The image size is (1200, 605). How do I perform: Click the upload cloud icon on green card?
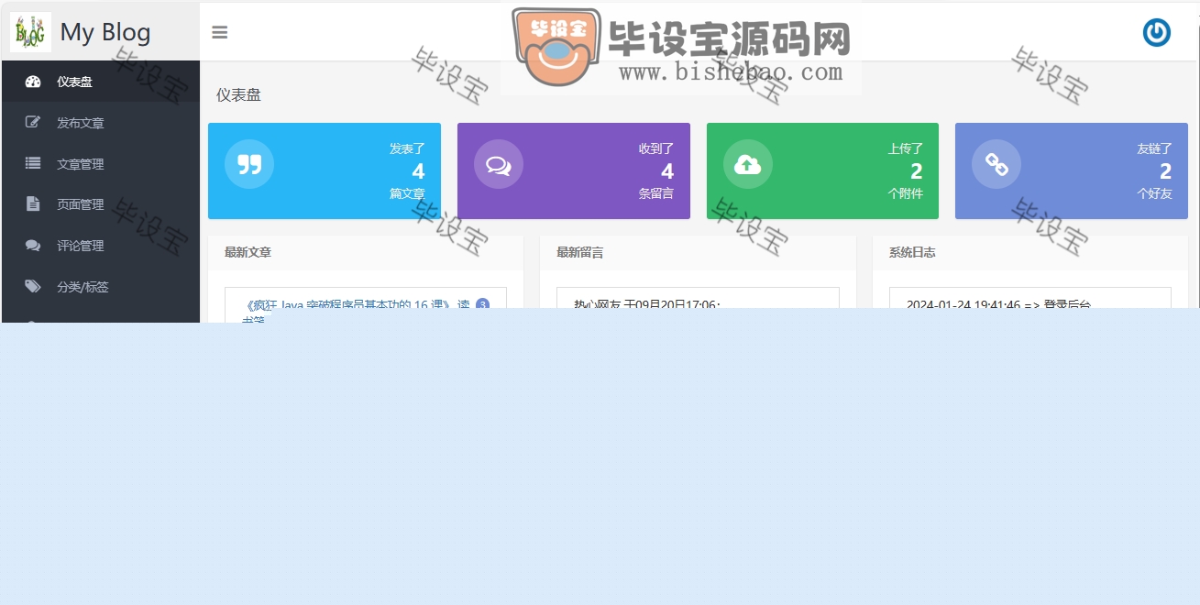(x=747, y=165)
